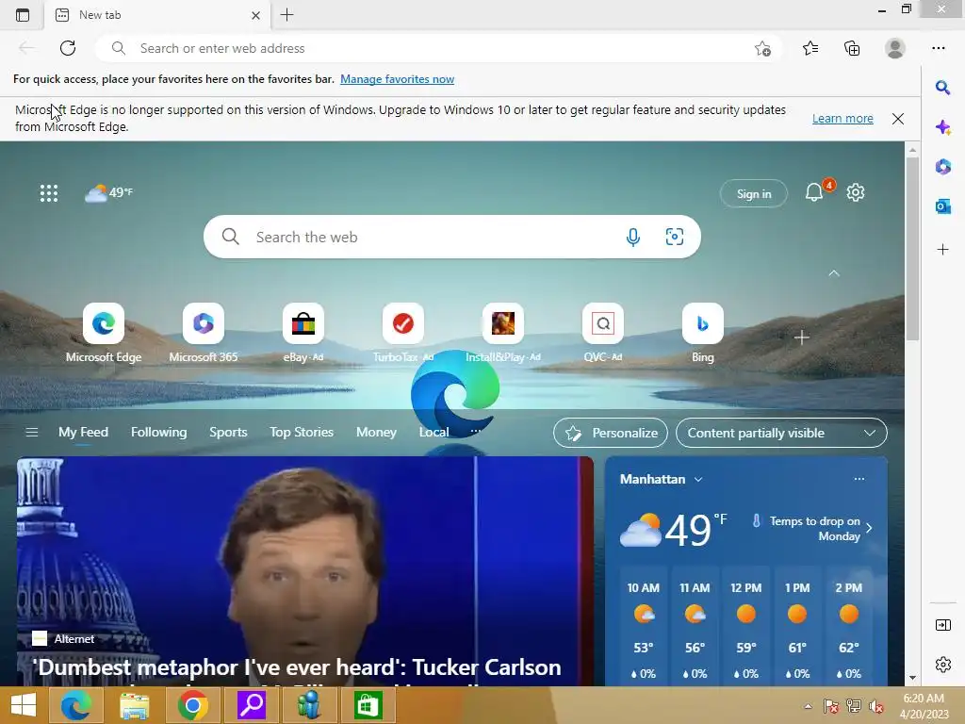
Task: Click the muted volume tray icon
Action: 875,706
